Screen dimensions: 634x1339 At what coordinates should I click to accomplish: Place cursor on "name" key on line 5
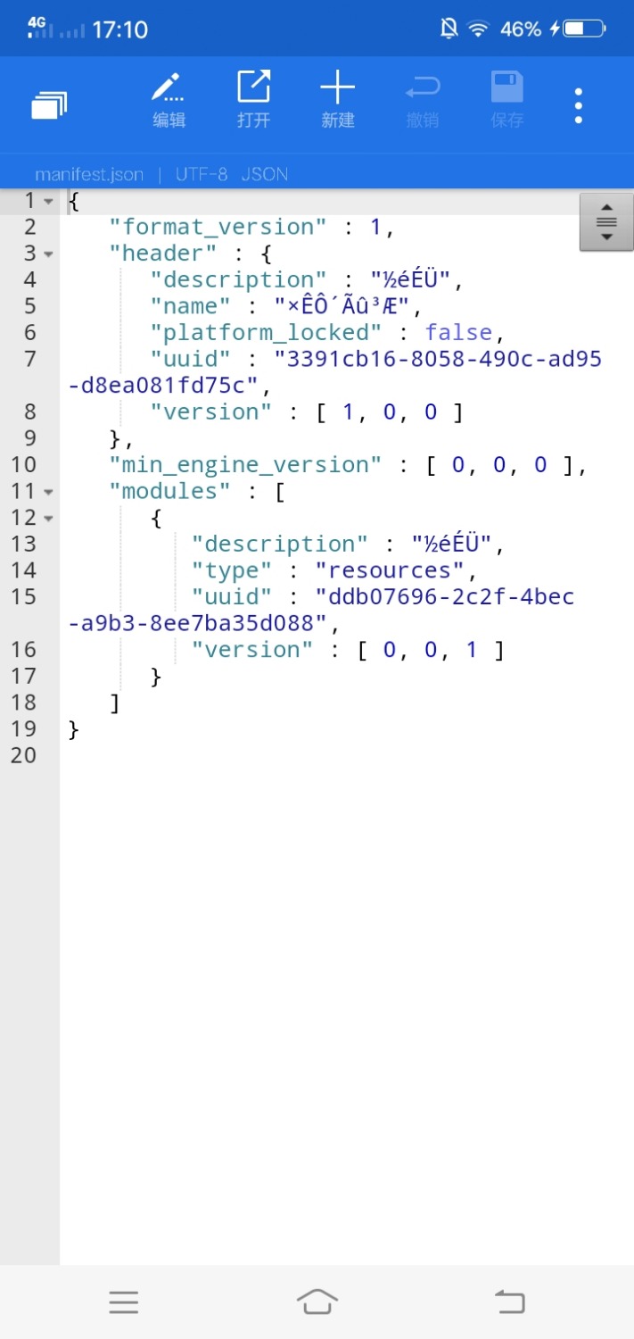192,306
